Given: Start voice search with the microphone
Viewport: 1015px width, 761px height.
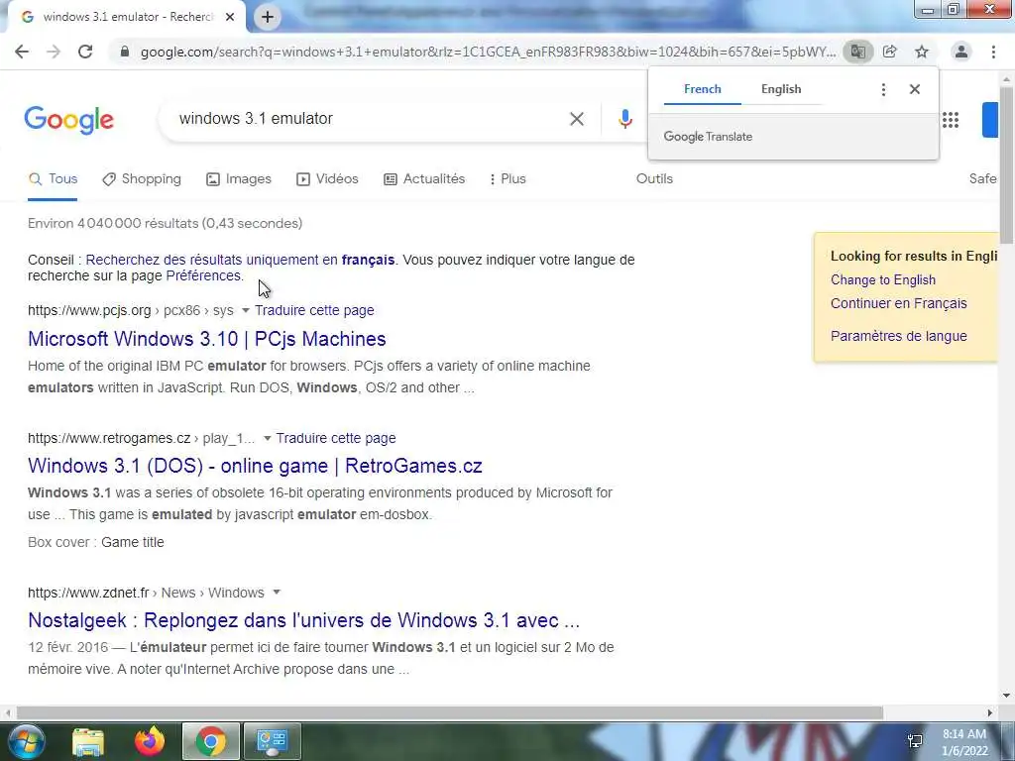Looking at the screenshot, I should 624,119.
